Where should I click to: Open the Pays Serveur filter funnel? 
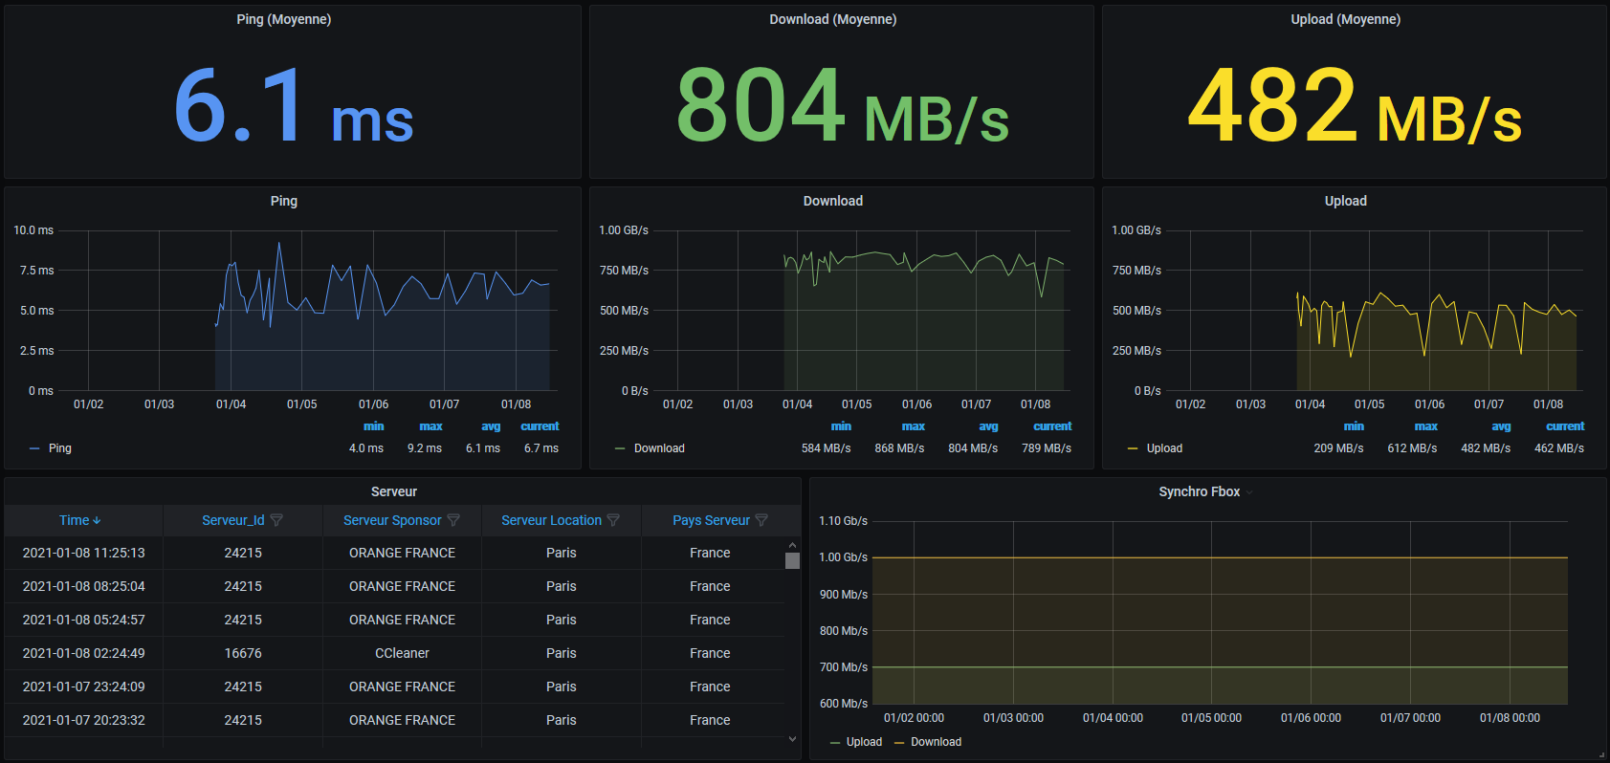click(761, 520)
